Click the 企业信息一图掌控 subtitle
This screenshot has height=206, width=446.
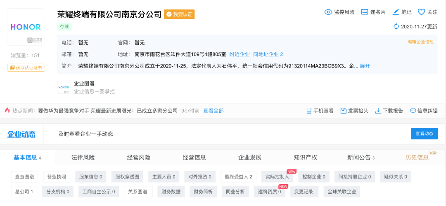95,91
